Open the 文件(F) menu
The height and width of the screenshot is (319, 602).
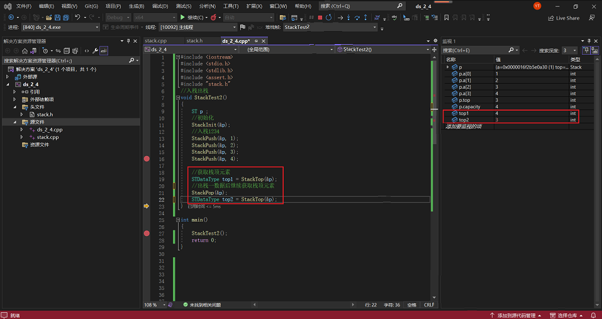[x=24, y=6]
